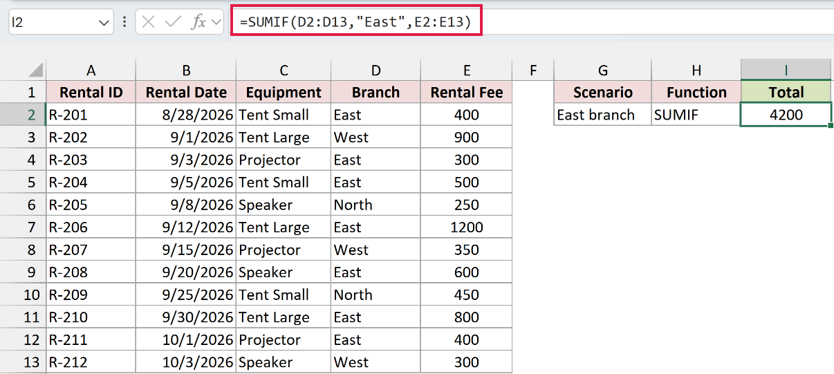This screenshot has height=374, width=834.
Task: Select column F header
Action: coord(533,70)
